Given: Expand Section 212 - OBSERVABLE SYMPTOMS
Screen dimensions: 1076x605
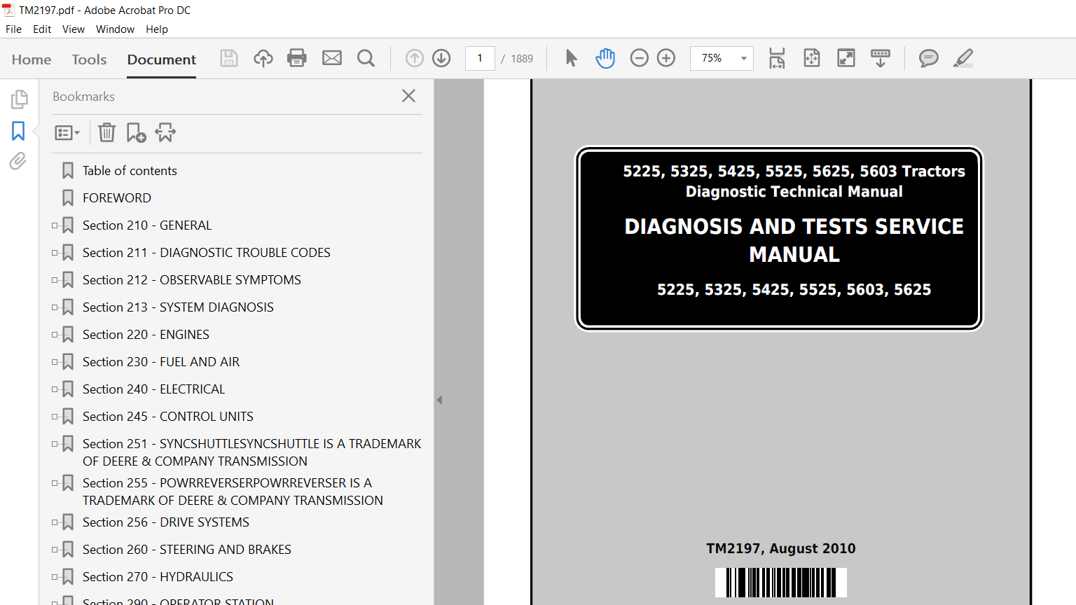Looking at the screenshot, I should click(x=55, y=280).
